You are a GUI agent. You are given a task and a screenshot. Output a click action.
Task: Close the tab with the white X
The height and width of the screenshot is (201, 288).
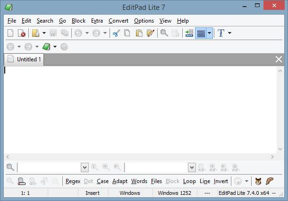[279, 59]
